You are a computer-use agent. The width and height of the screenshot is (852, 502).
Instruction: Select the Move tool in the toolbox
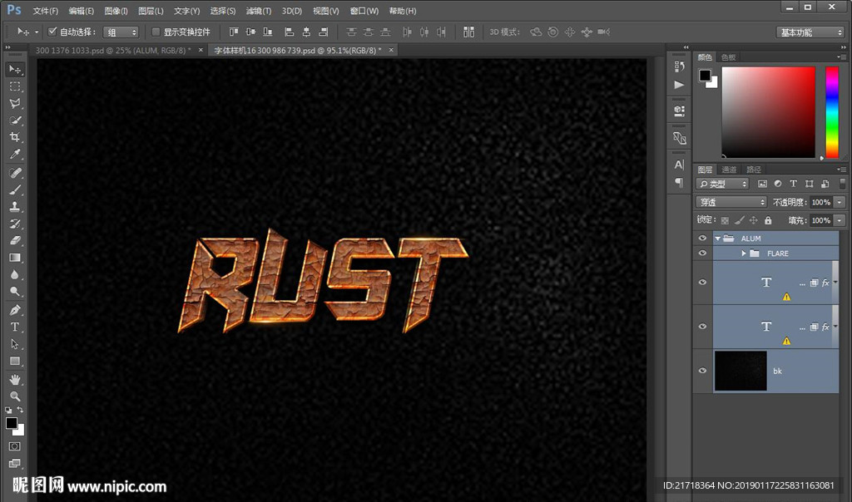pos(15,70)
